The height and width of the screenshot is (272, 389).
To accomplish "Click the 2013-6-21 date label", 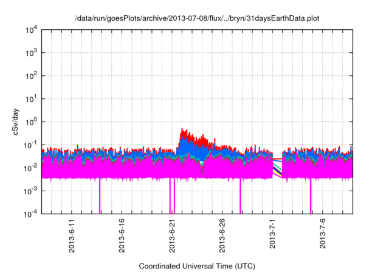I will 172,236.
